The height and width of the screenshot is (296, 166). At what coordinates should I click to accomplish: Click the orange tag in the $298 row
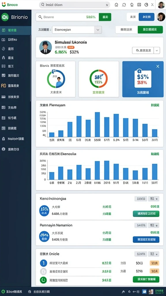(154, 271)
